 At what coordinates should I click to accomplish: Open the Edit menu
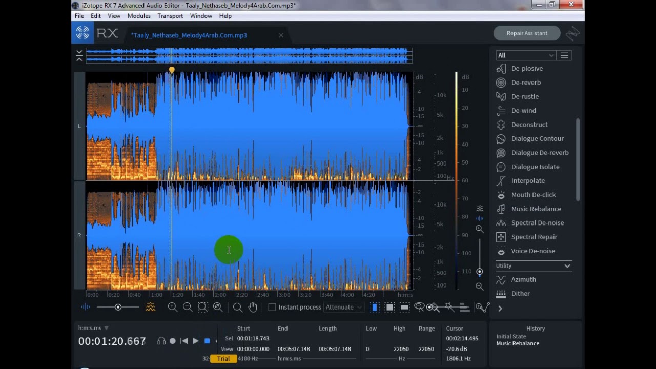[96, 16]
